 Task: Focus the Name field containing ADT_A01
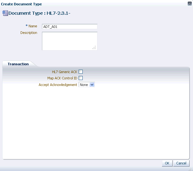click(70, 27)
